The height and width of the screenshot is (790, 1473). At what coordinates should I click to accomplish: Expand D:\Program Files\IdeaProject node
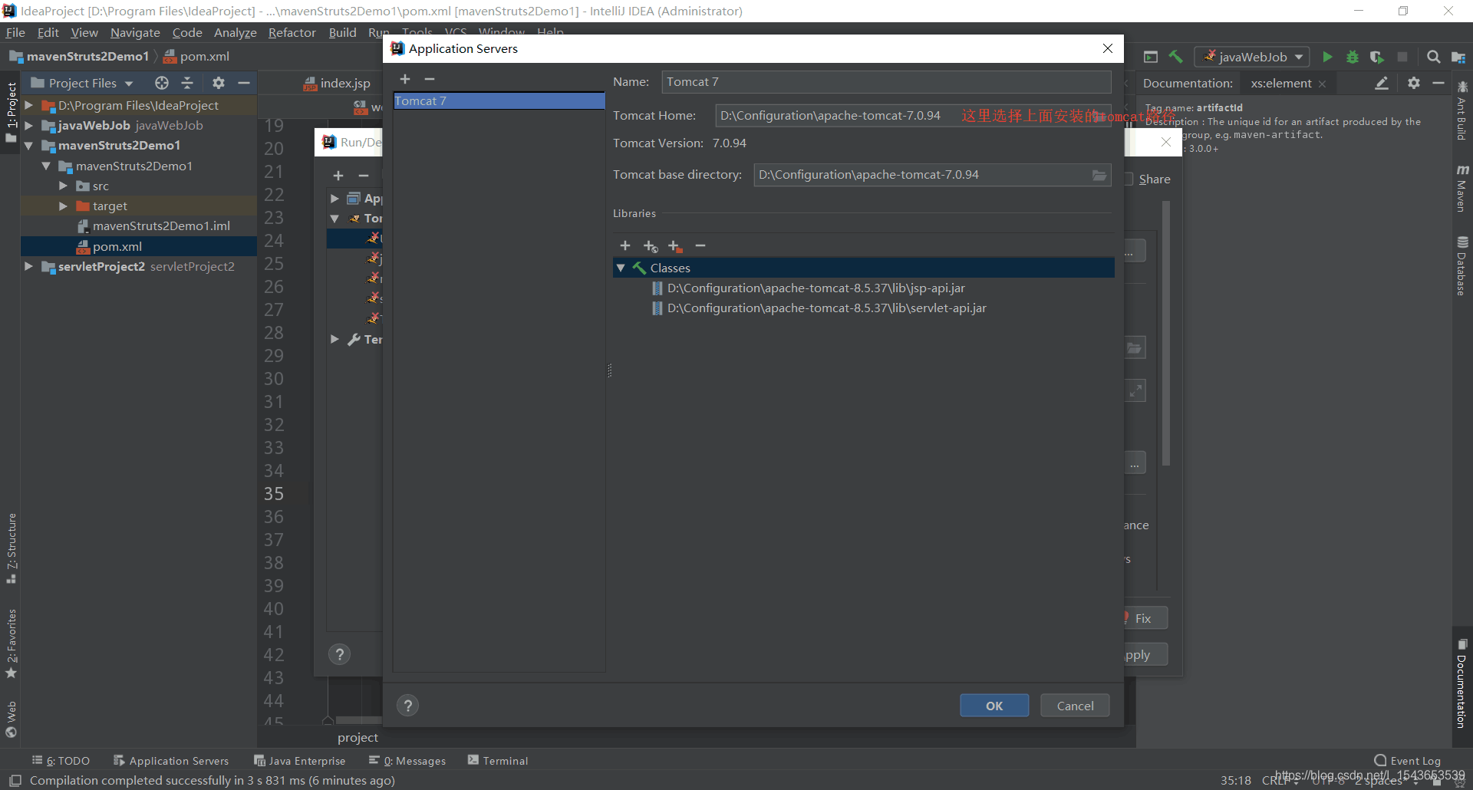click(28, 105)
